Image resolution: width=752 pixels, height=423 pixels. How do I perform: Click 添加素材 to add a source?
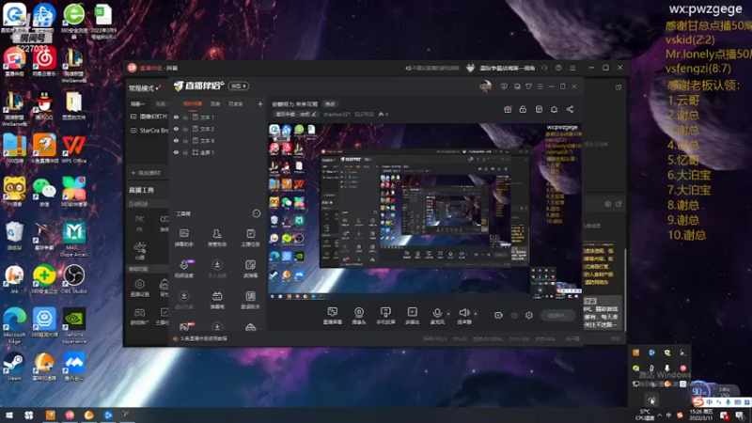146,173
